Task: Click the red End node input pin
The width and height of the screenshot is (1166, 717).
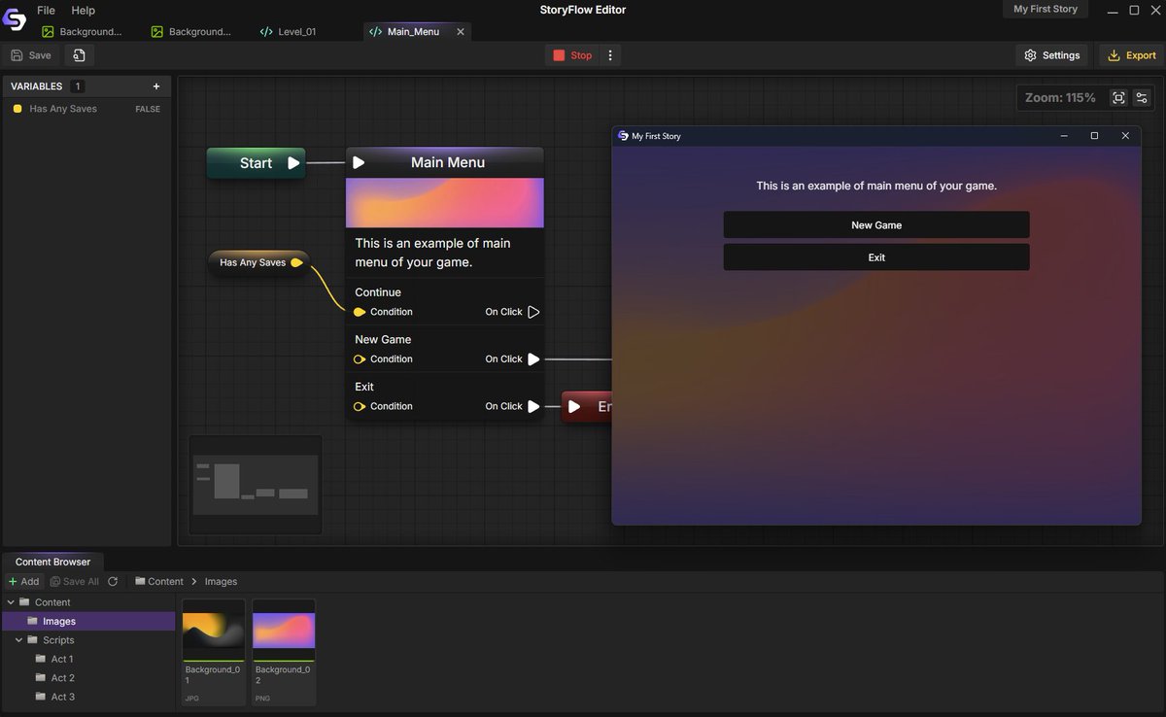Action: (x=574, y=406)
